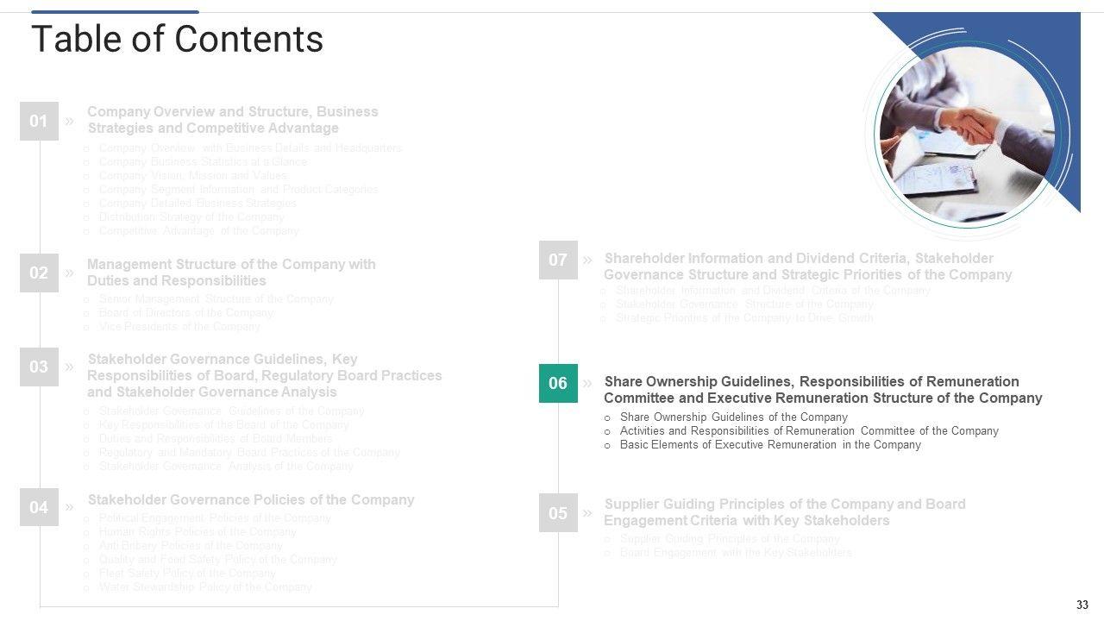
Task: Click the 07 section number box
Action: (x=558, y=260)
